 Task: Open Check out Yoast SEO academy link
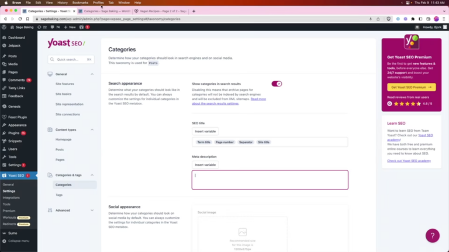coord(409,161)
